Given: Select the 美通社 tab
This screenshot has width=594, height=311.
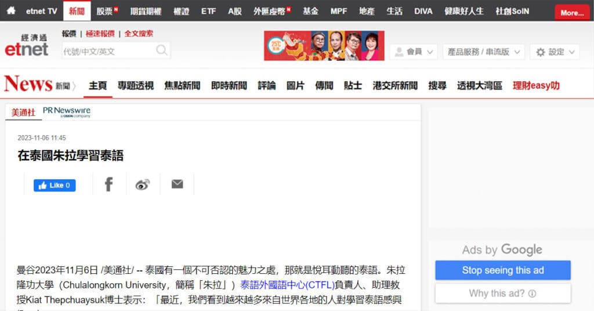Looking at the screenshot, I should (23, 113).
